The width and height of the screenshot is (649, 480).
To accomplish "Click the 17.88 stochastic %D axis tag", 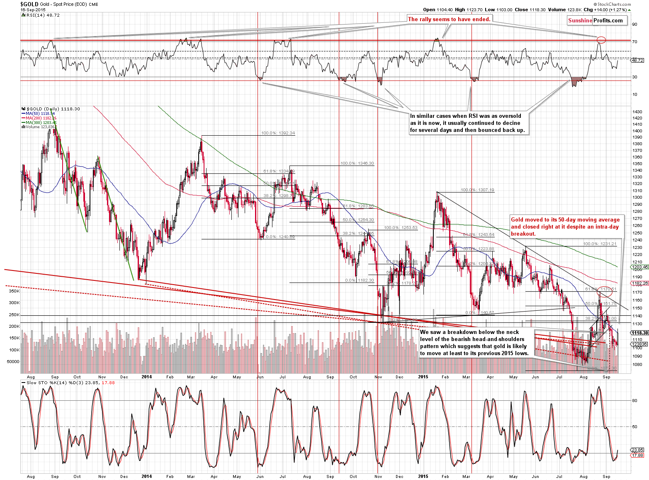I will click(x=637, y=455).
